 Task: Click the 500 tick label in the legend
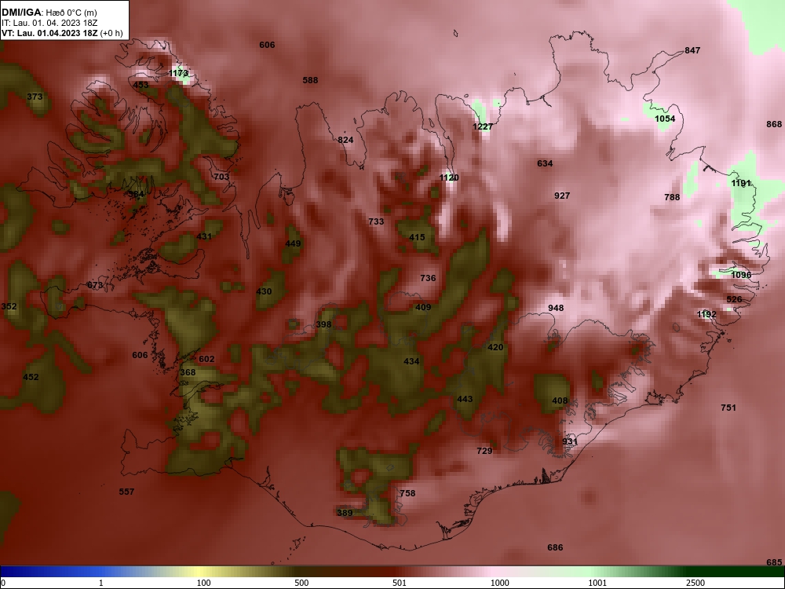(301, 583)
